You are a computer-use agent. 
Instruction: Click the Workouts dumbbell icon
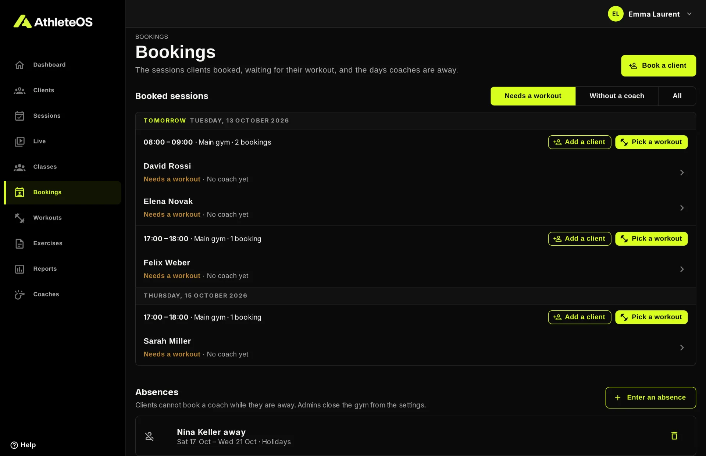[x=19, y=218]
